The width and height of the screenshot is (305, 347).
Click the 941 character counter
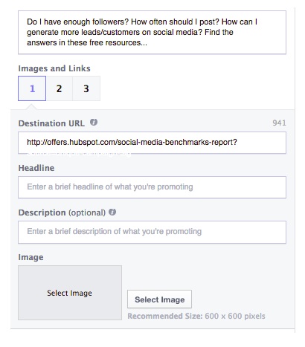[x=279, y=123]
